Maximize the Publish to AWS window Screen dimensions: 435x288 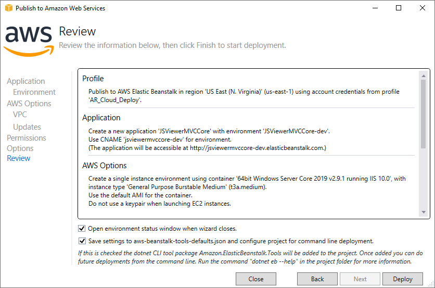click(399, 8)
